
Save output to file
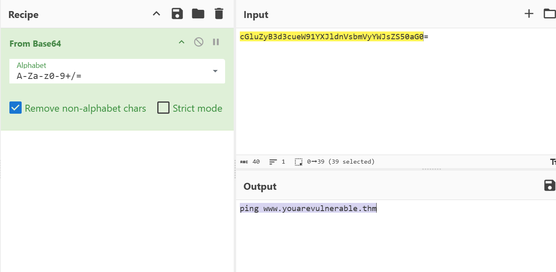(x=550, y=185)
